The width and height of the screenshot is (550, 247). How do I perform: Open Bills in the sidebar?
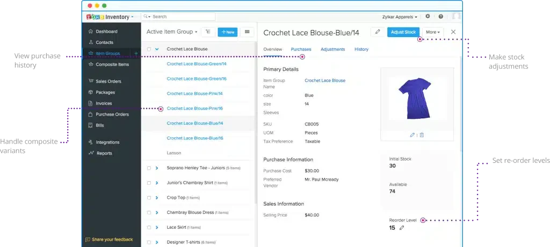pyautogui.click(x=100, y=125)
